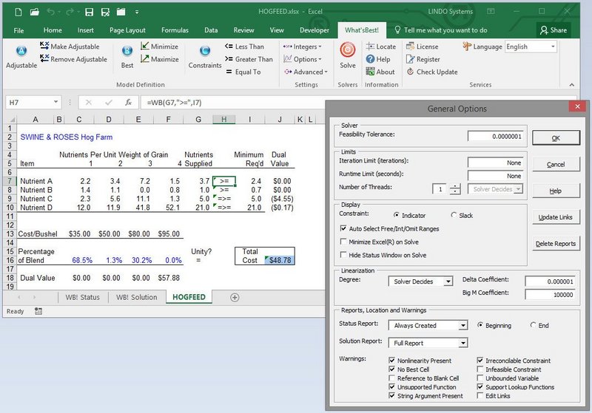Click the Best cell icon
Viewport: 592px width, 413px height.
pyautogui.click(x=127, y=50)
